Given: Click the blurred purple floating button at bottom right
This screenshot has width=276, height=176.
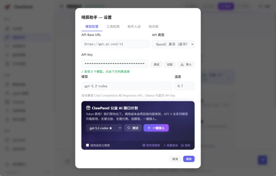Looking at the screenshot, I should click(x=262, y=160).
